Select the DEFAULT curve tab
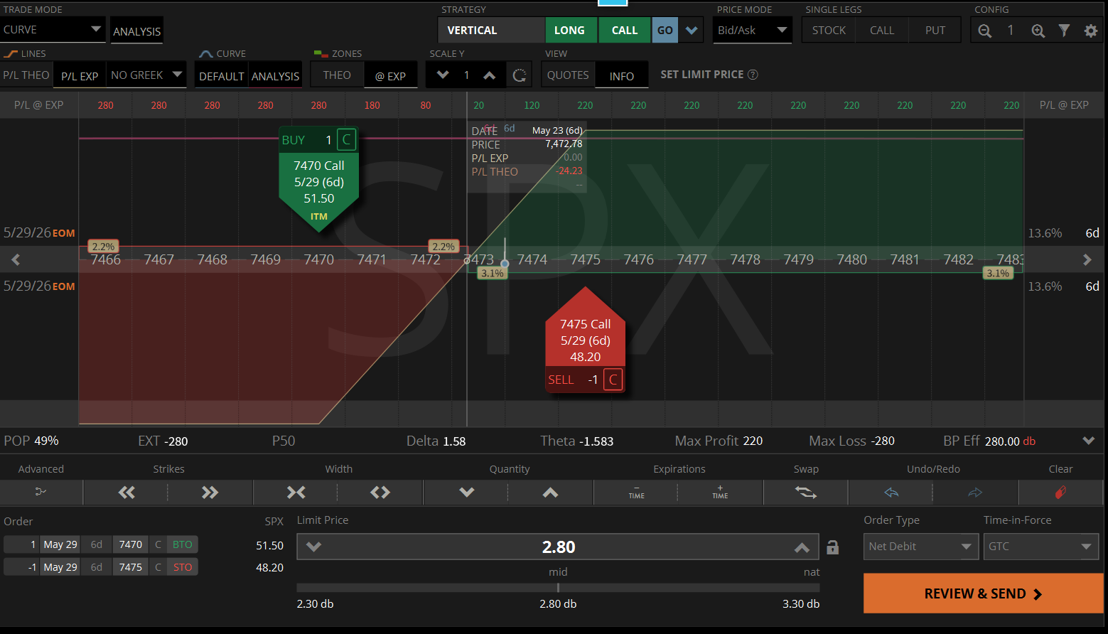 (222, 76)
